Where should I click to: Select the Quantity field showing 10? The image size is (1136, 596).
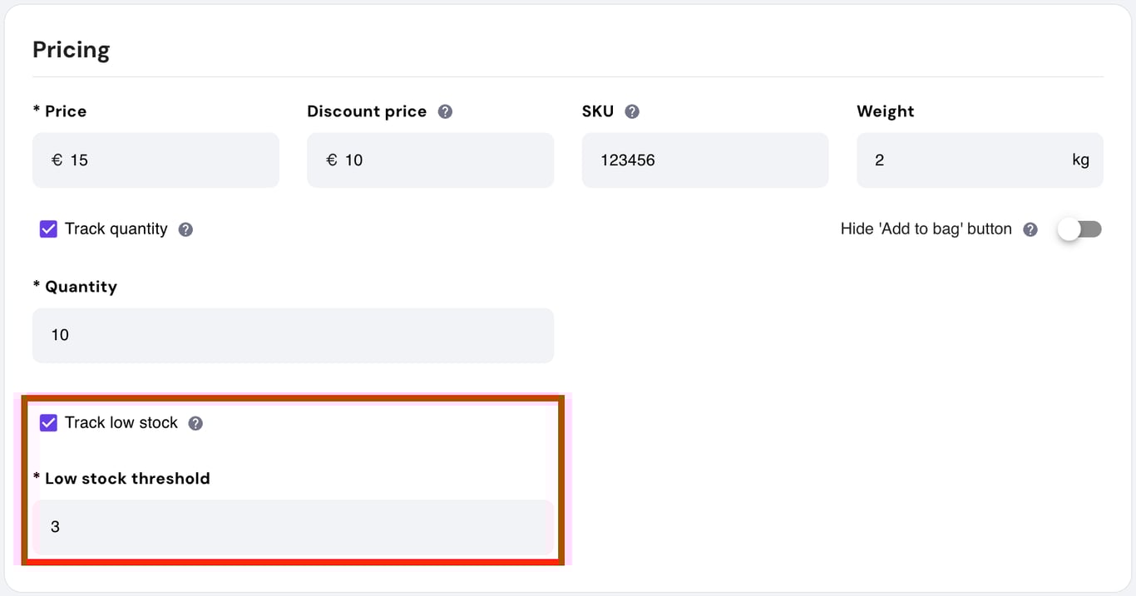[x=293, y=335]
